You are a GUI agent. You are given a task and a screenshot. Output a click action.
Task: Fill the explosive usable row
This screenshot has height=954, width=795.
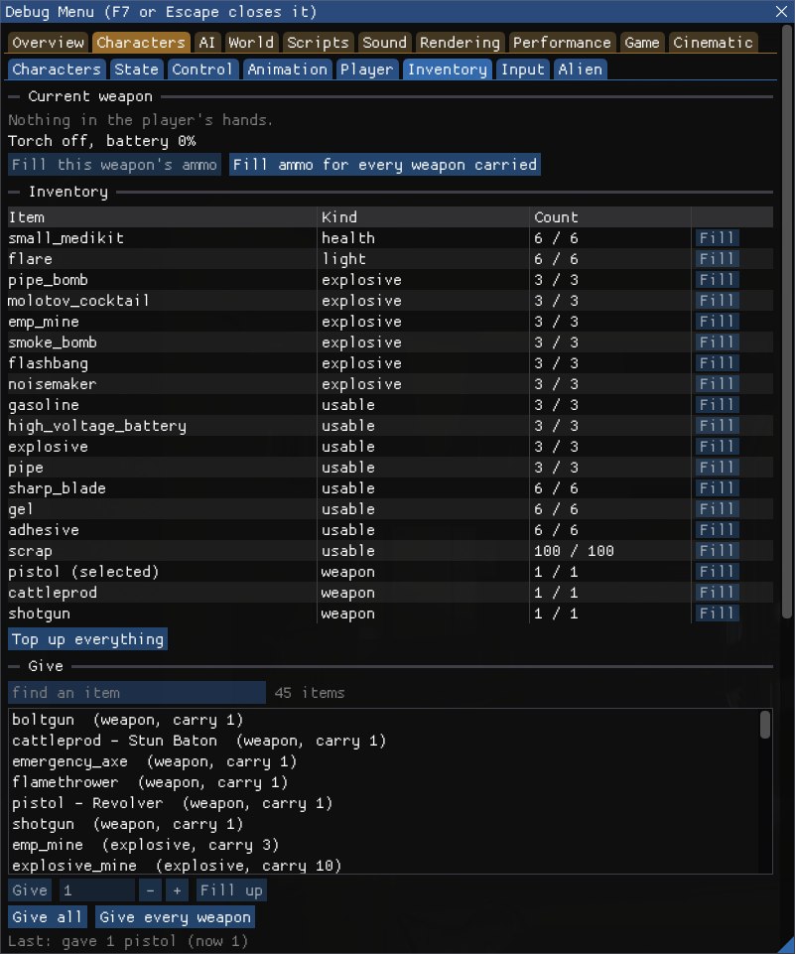718,447
